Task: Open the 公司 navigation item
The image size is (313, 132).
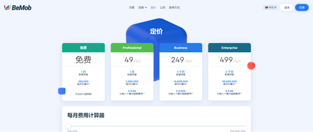Action: coord(162,7)
